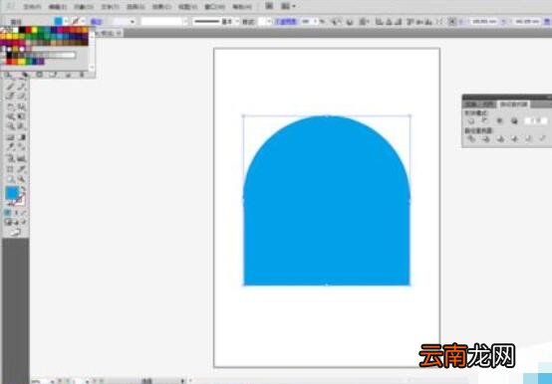Swap fill and stroke colors arrow
This screenshot has width=552, height=384.
coord(23,189)
